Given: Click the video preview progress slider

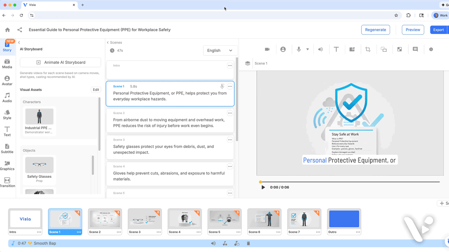Looking at the screenshot, I should click(350, 182).
